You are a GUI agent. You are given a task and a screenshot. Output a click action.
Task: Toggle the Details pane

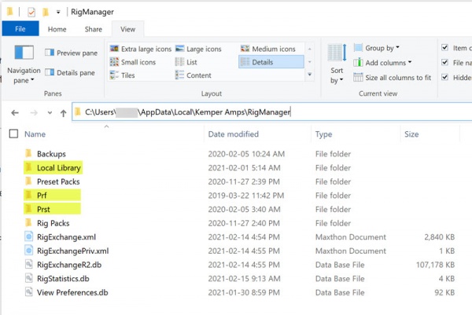71,73
